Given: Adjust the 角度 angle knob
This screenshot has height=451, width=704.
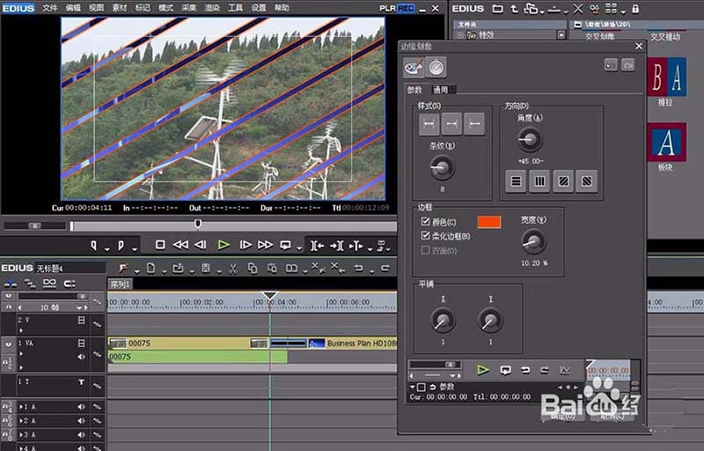Looking at the screenshot, I should click(x=530, y=139).
